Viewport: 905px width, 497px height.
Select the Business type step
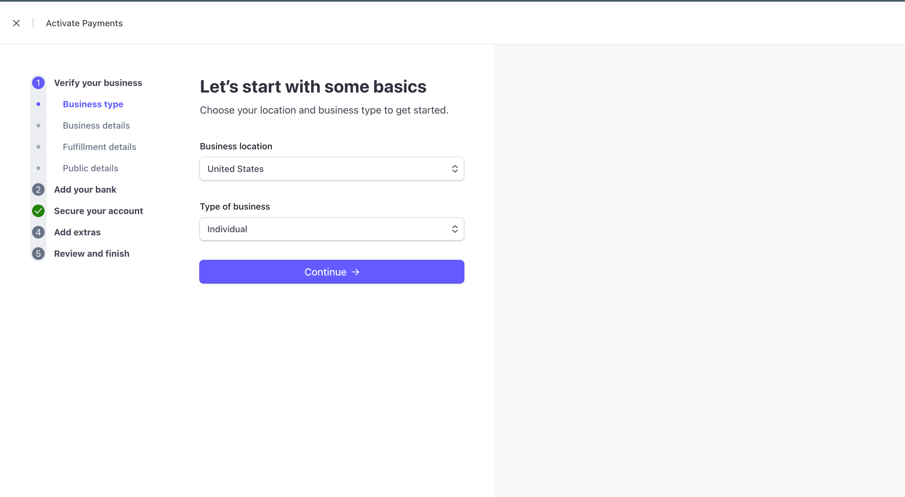[93, 104]
